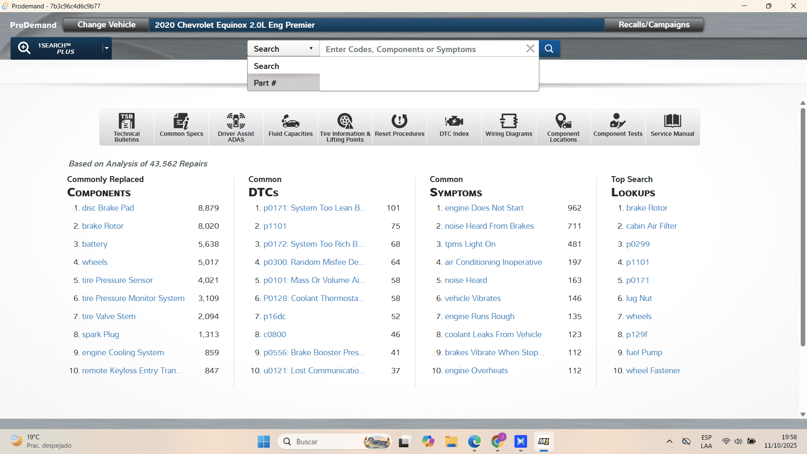Open Driver Assist ADAS icon
Screen dimensions: 807x454
pos(236,127)
